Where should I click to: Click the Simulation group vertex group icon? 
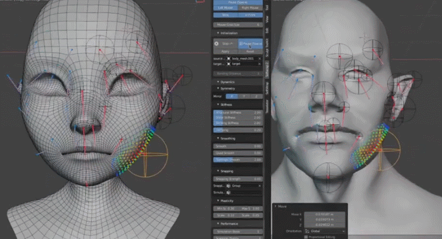click(x=228, y=193)
